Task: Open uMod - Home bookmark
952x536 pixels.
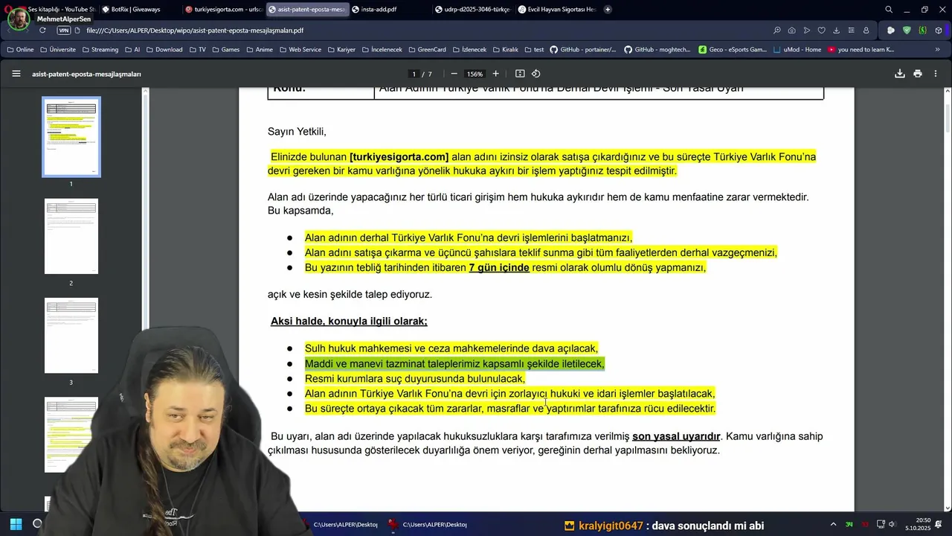Action: 797,50
